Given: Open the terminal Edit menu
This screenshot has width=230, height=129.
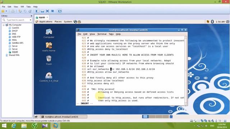Looking at the screenshot, I should pos(85,34).
